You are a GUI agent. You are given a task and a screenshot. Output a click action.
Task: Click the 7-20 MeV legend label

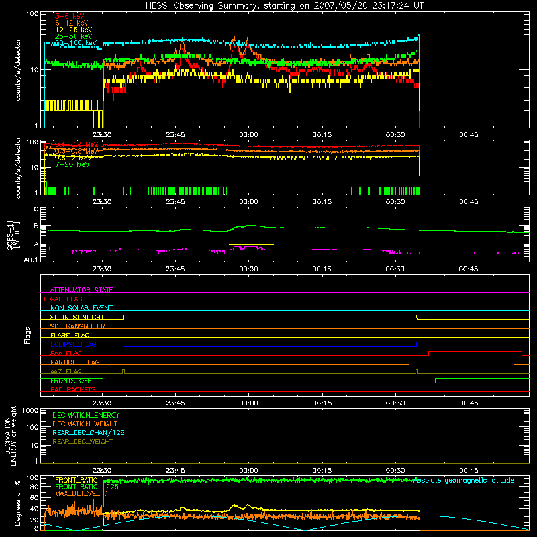coord(72,164)
